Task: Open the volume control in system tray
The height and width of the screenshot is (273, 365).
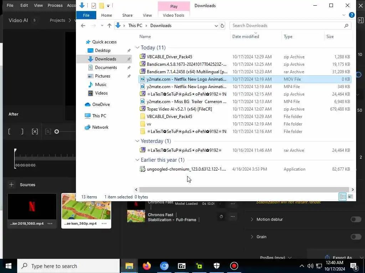Action: click(x=310, y=266)
